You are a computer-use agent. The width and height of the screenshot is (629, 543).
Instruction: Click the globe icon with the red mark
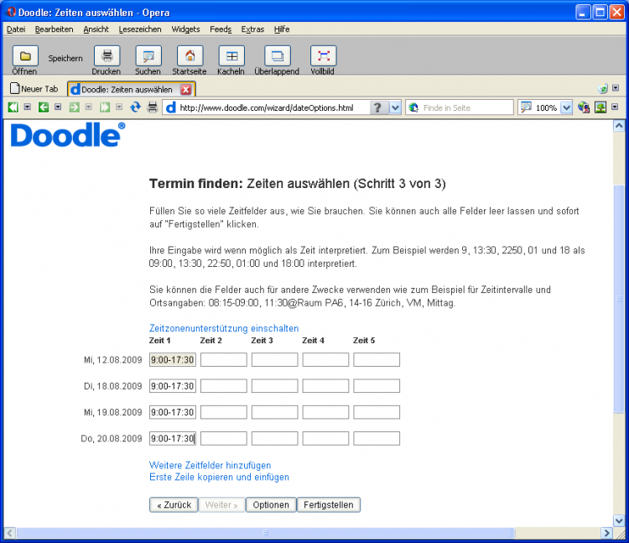click(584, 107)
